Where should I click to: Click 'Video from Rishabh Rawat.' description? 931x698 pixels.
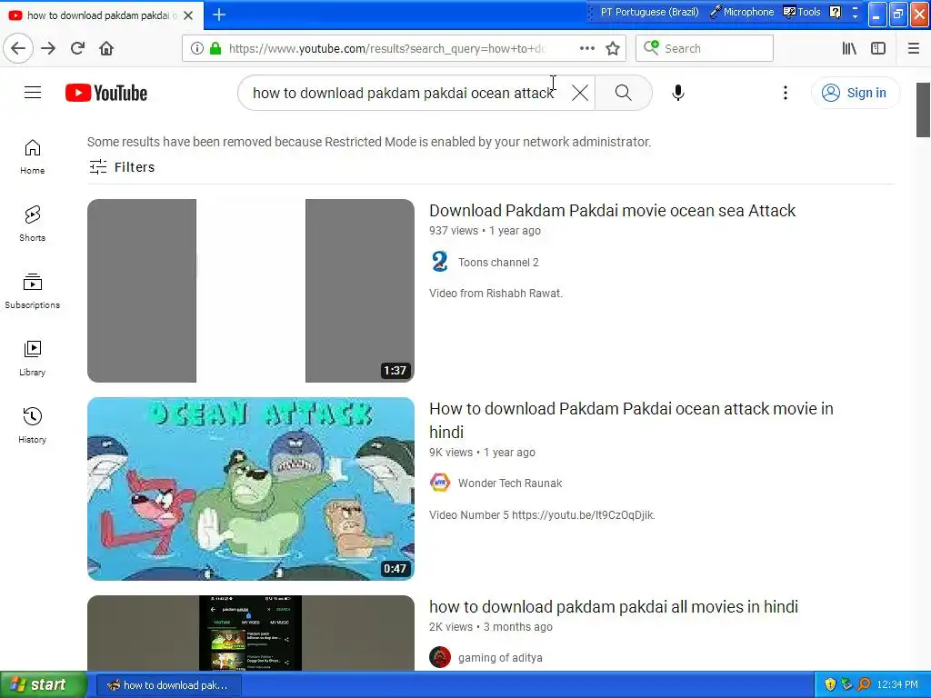tap(496, 294)
